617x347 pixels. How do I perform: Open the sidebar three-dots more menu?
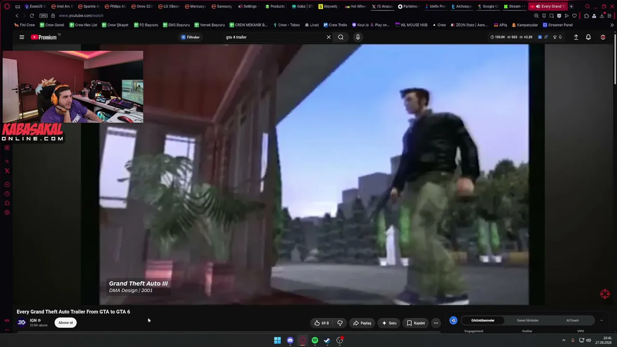coord(7,330)
